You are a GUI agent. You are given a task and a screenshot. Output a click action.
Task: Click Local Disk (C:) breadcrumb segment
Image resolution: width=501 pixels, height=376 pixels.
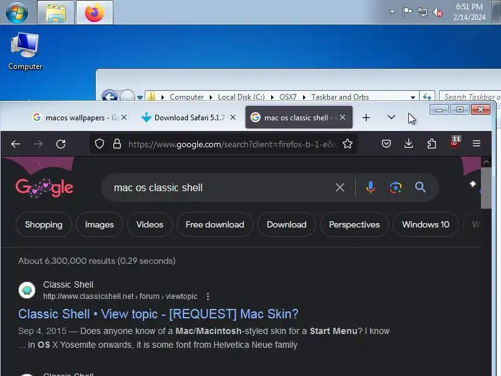241,97
